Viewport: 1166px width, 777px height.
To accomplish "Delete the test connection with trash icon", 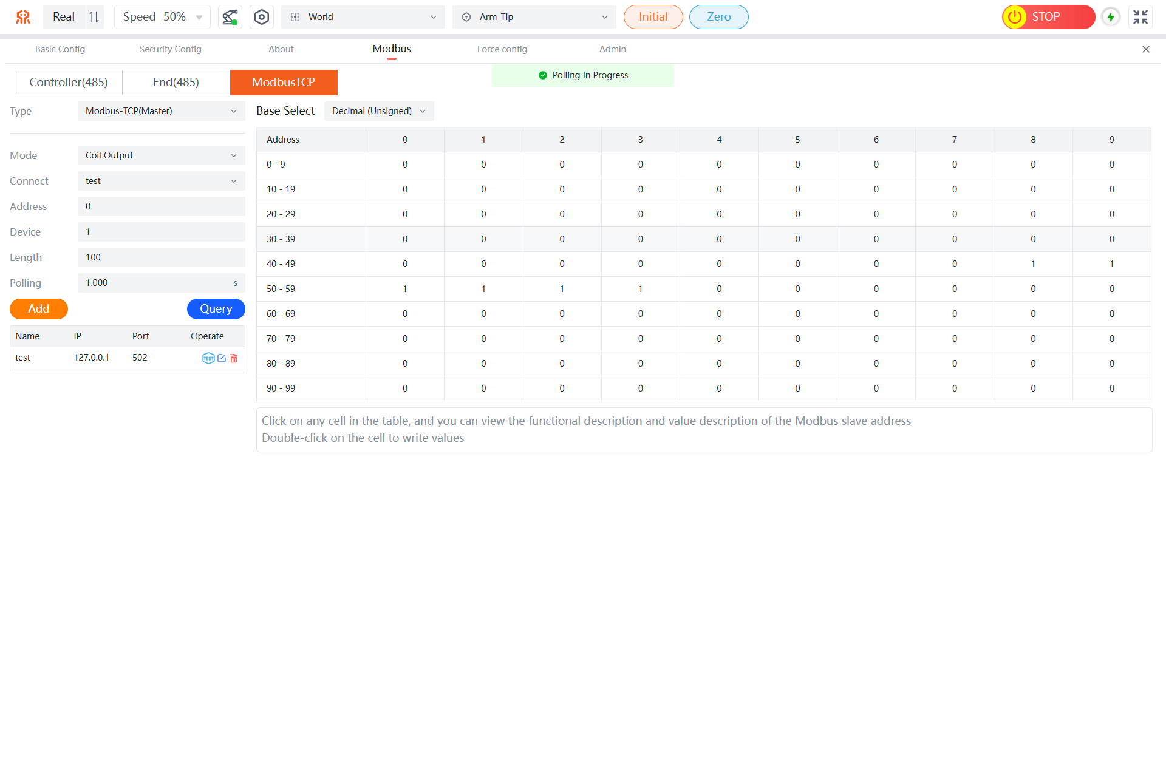I will [x=234, y=358].
